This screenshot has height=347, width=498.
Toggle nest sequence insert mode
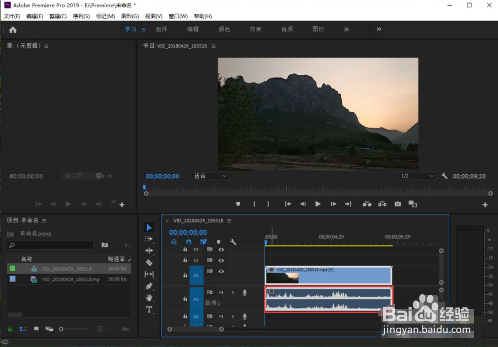tap(174, 242)
